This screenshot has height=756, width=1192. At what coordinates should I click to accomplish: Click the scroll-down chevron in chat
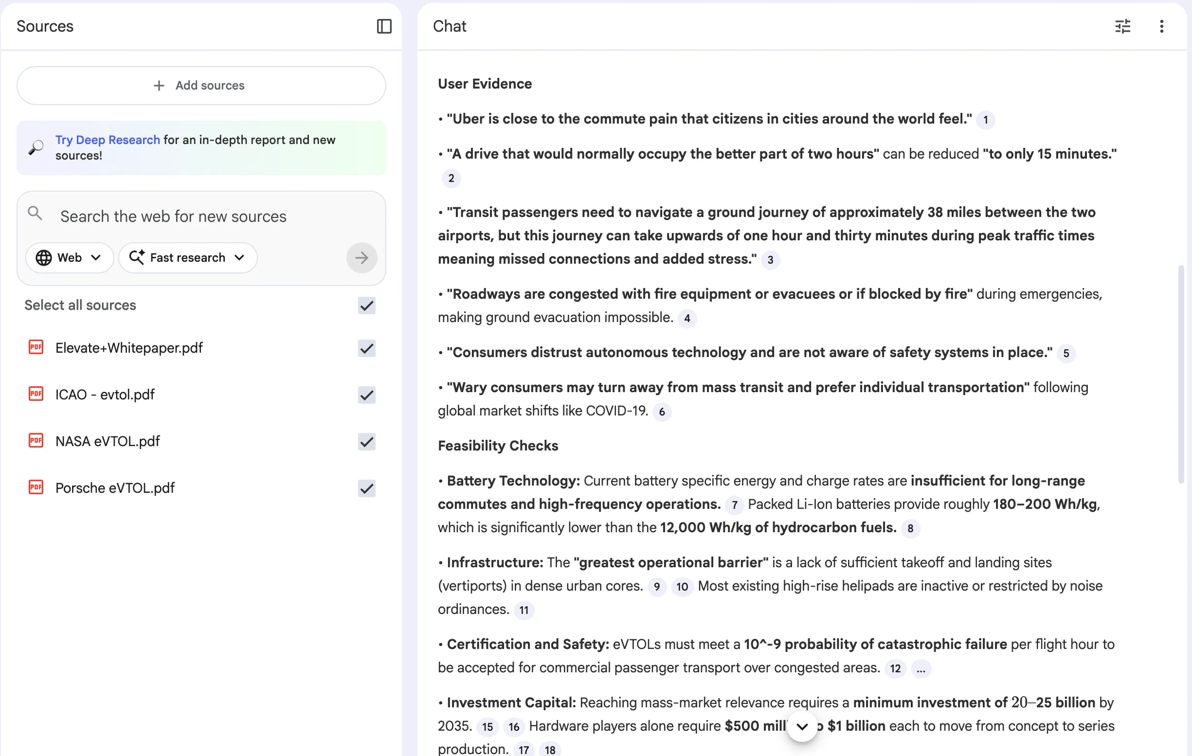801,726
